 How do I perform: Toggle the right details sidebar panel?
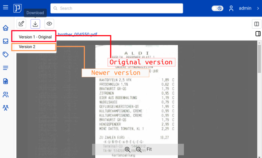click(x=258, y=34)
